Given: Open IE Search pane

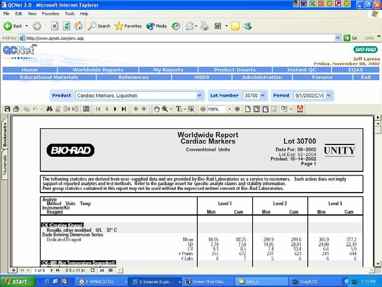Looking at the screenshot, I should pos(99,26).
